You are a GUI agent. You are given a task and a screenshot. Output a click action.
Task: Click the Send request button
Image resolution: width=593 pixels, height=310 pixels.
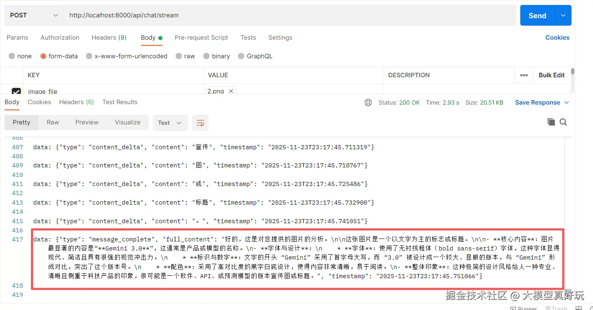click(537, 15)
